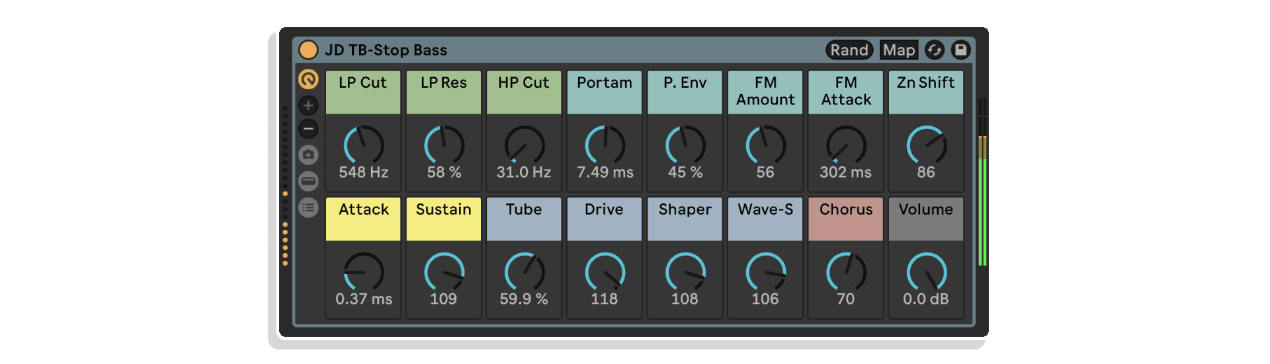The image size is (1270, 364).
Task: Enable Map mode button
Action: point(899,50)
